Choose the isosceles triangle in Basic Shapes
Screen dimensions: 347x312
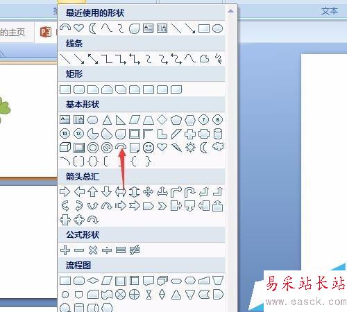(x=107, y=120)
